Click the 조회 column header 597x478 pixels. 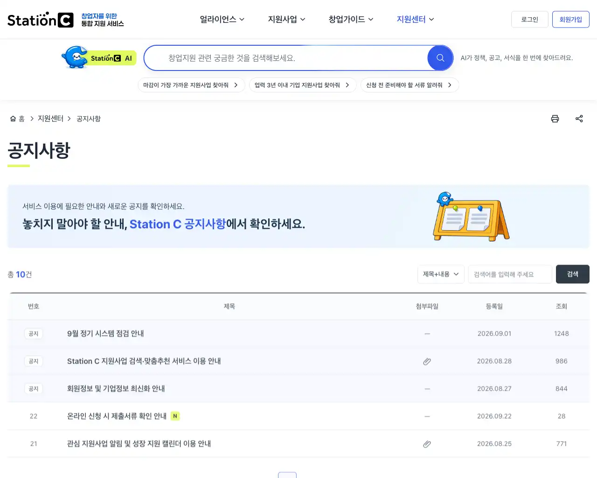click(x=562, y=306)
